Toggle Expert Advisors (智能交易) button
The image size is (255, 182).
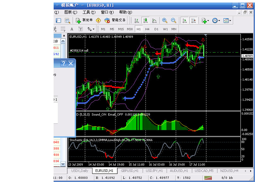click(115, 20)
